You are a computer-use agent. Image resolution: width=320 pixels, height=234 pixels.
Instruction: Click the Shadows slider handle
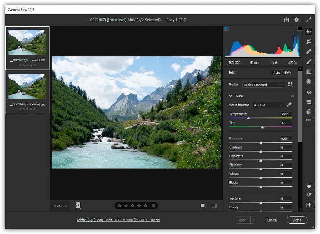point(261,169)
